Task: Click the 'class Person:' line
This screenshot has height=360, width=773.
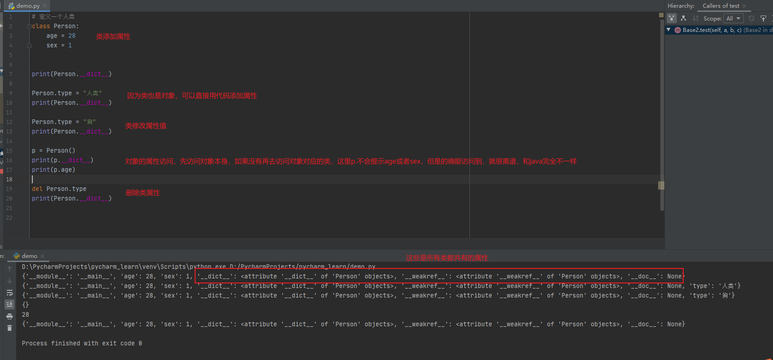Action: point(55,26)
